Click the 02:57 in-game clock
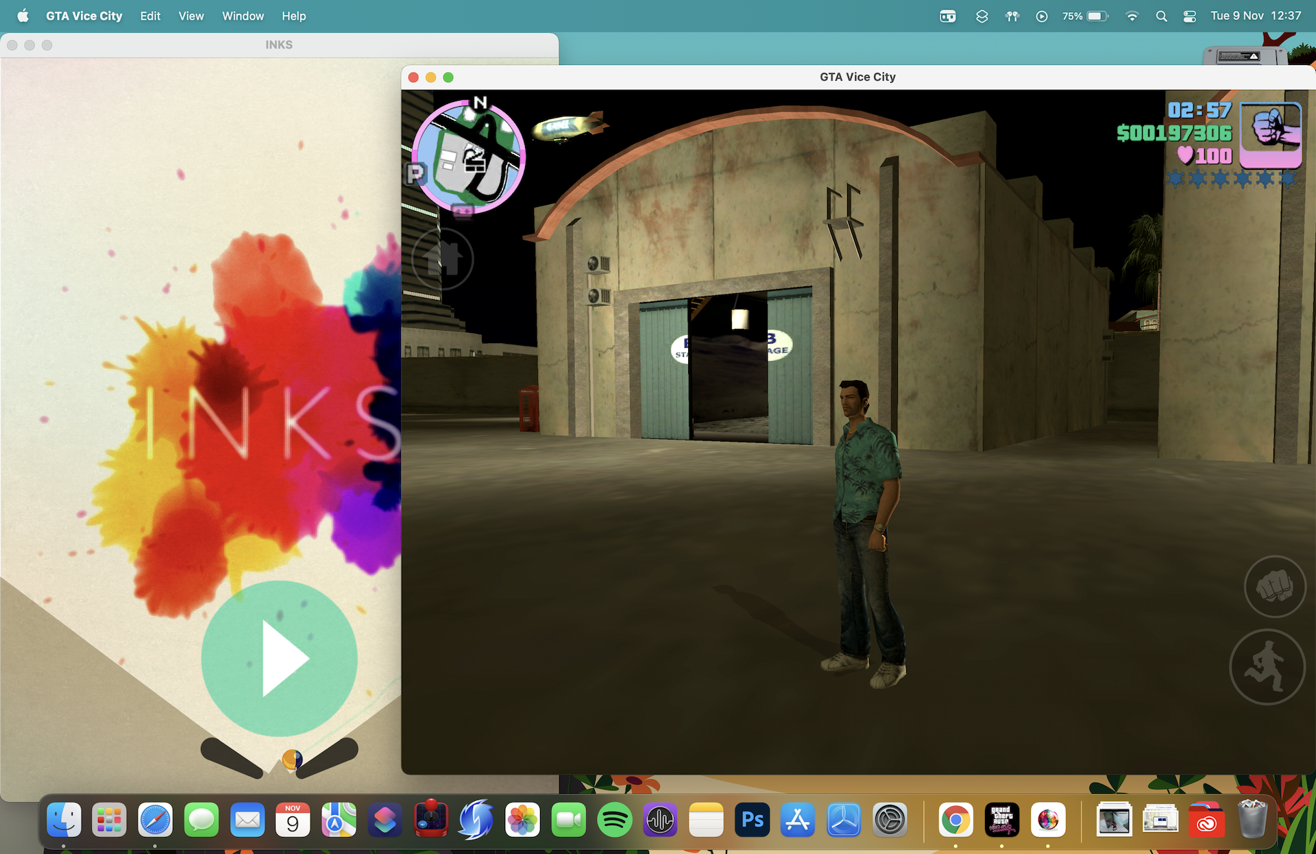Screen dimensions: 1316x854 [1199, 110]
